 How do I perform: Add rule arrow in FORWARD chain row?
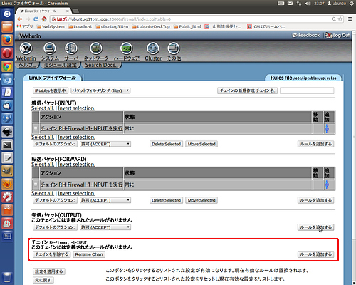click(327, 185)
